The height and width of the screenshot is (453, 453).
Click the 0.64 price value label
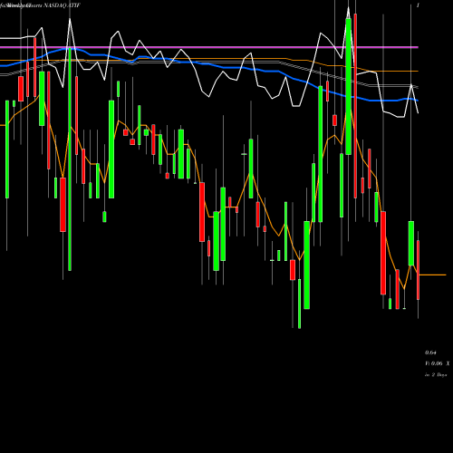[430, 352]
